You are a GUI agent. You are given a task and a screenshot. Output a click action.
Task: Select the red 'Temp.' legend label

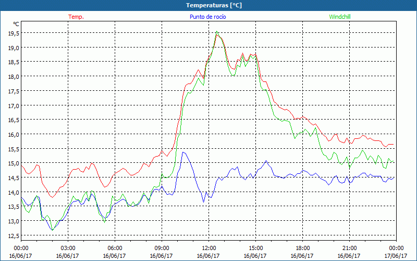76,17
